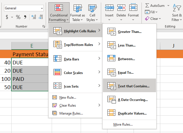Click Manage Rules in the menu
Viewport: 183px width, 133px height.
71,113
